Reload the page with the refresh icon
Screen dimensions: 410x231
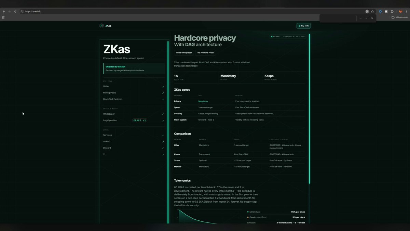click(x=15, y=11)
